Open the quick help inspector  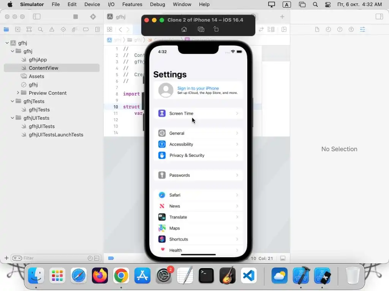(x=340, y=30)
